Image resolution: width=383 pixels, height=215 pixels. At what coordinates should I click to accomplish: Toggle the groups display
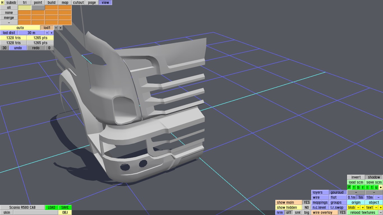point(338,202)
